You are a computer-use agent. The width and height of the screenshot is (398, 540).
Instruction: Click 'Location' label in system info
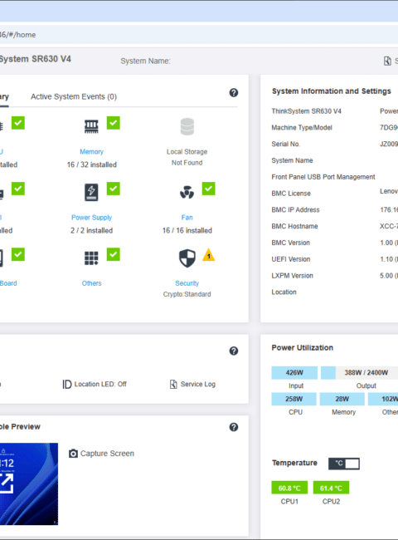[x=284, y=292]
